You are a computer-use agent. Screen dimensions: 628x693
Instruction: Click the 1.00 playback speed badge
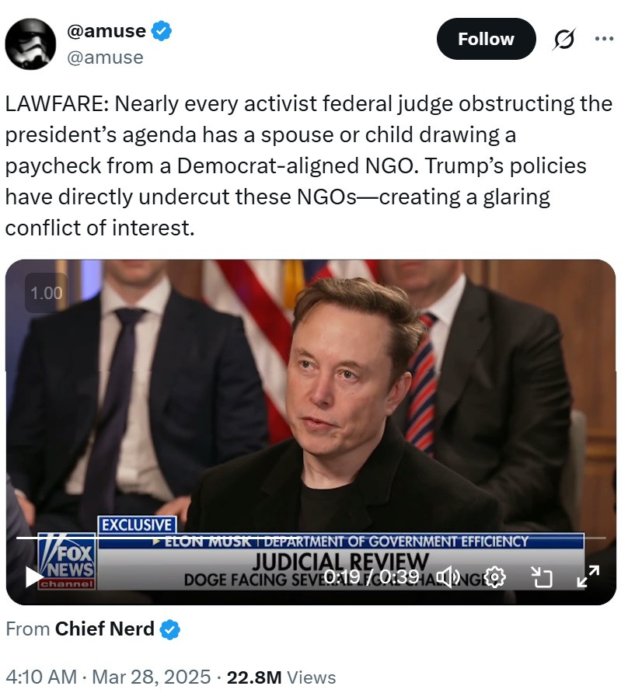click(x=47, y=294)
